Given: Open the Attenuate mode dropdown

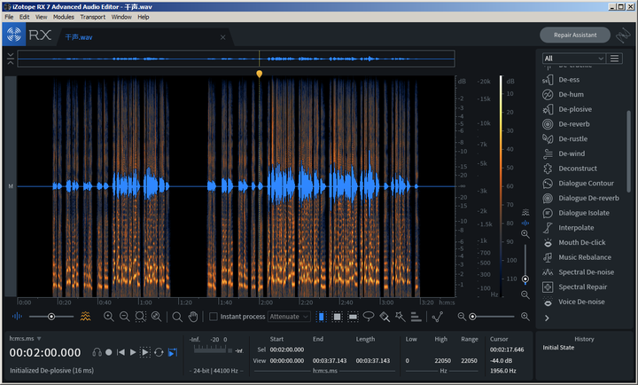Looking at the screenshot, I should [289, 317].
